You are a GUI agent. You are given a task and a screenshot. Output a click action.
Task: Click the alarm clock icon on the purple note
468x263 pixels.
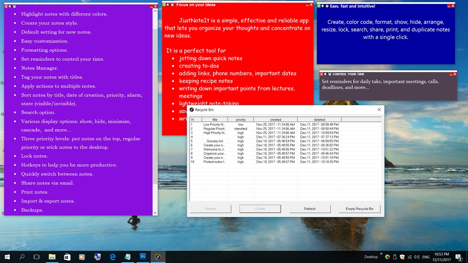[x=14, y=6]
